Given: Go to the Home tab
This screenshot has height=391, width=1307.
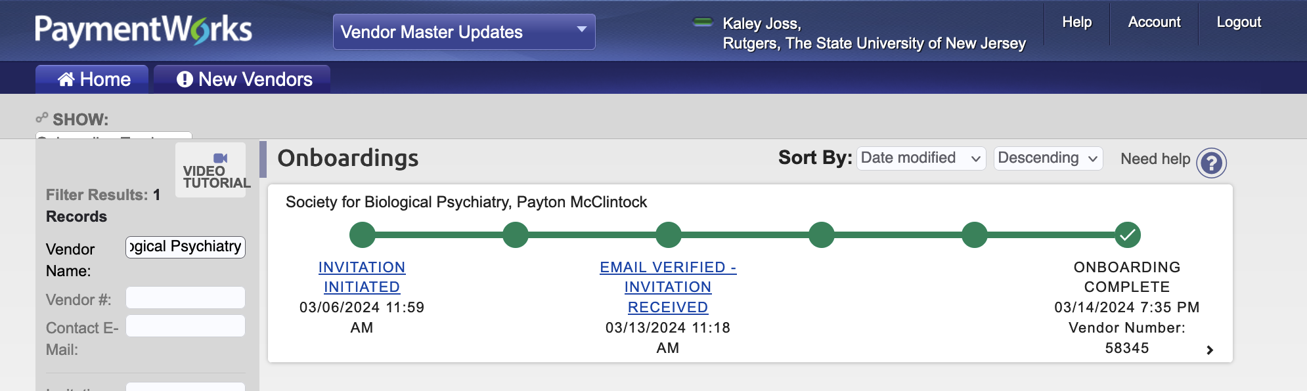Looking at the screenshot, I should coord(93,79).
